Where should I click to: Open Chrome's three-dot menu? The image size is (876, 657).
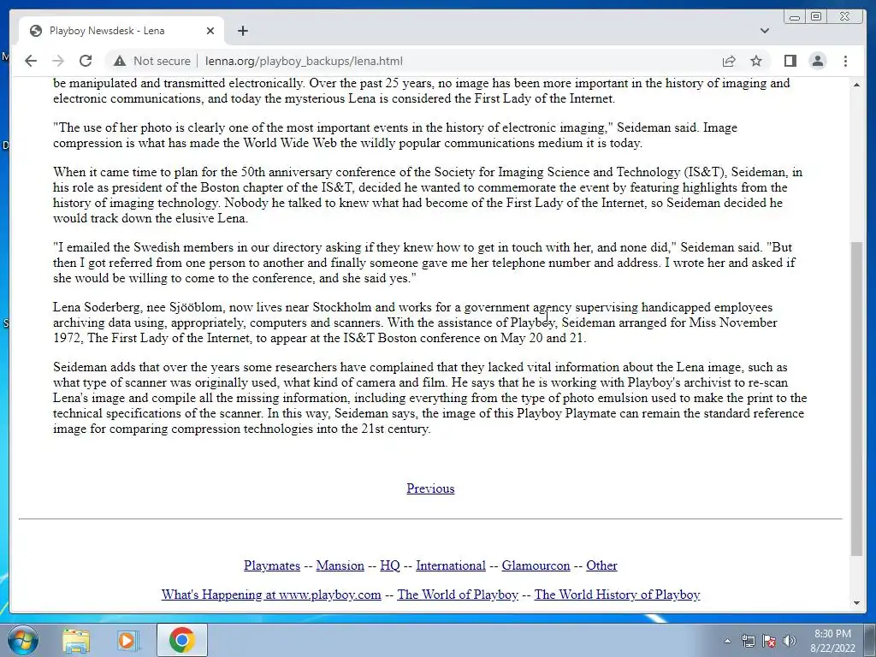[845, 61]
